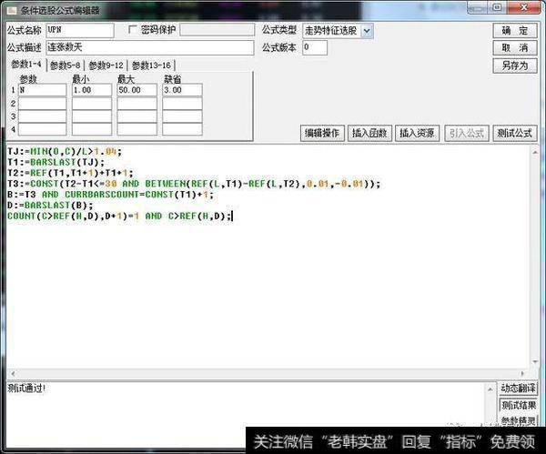Switch to the 参数1-4 tab
This screenshot has width=546, height=454.
pyautogui.click(x=26, y=65)
